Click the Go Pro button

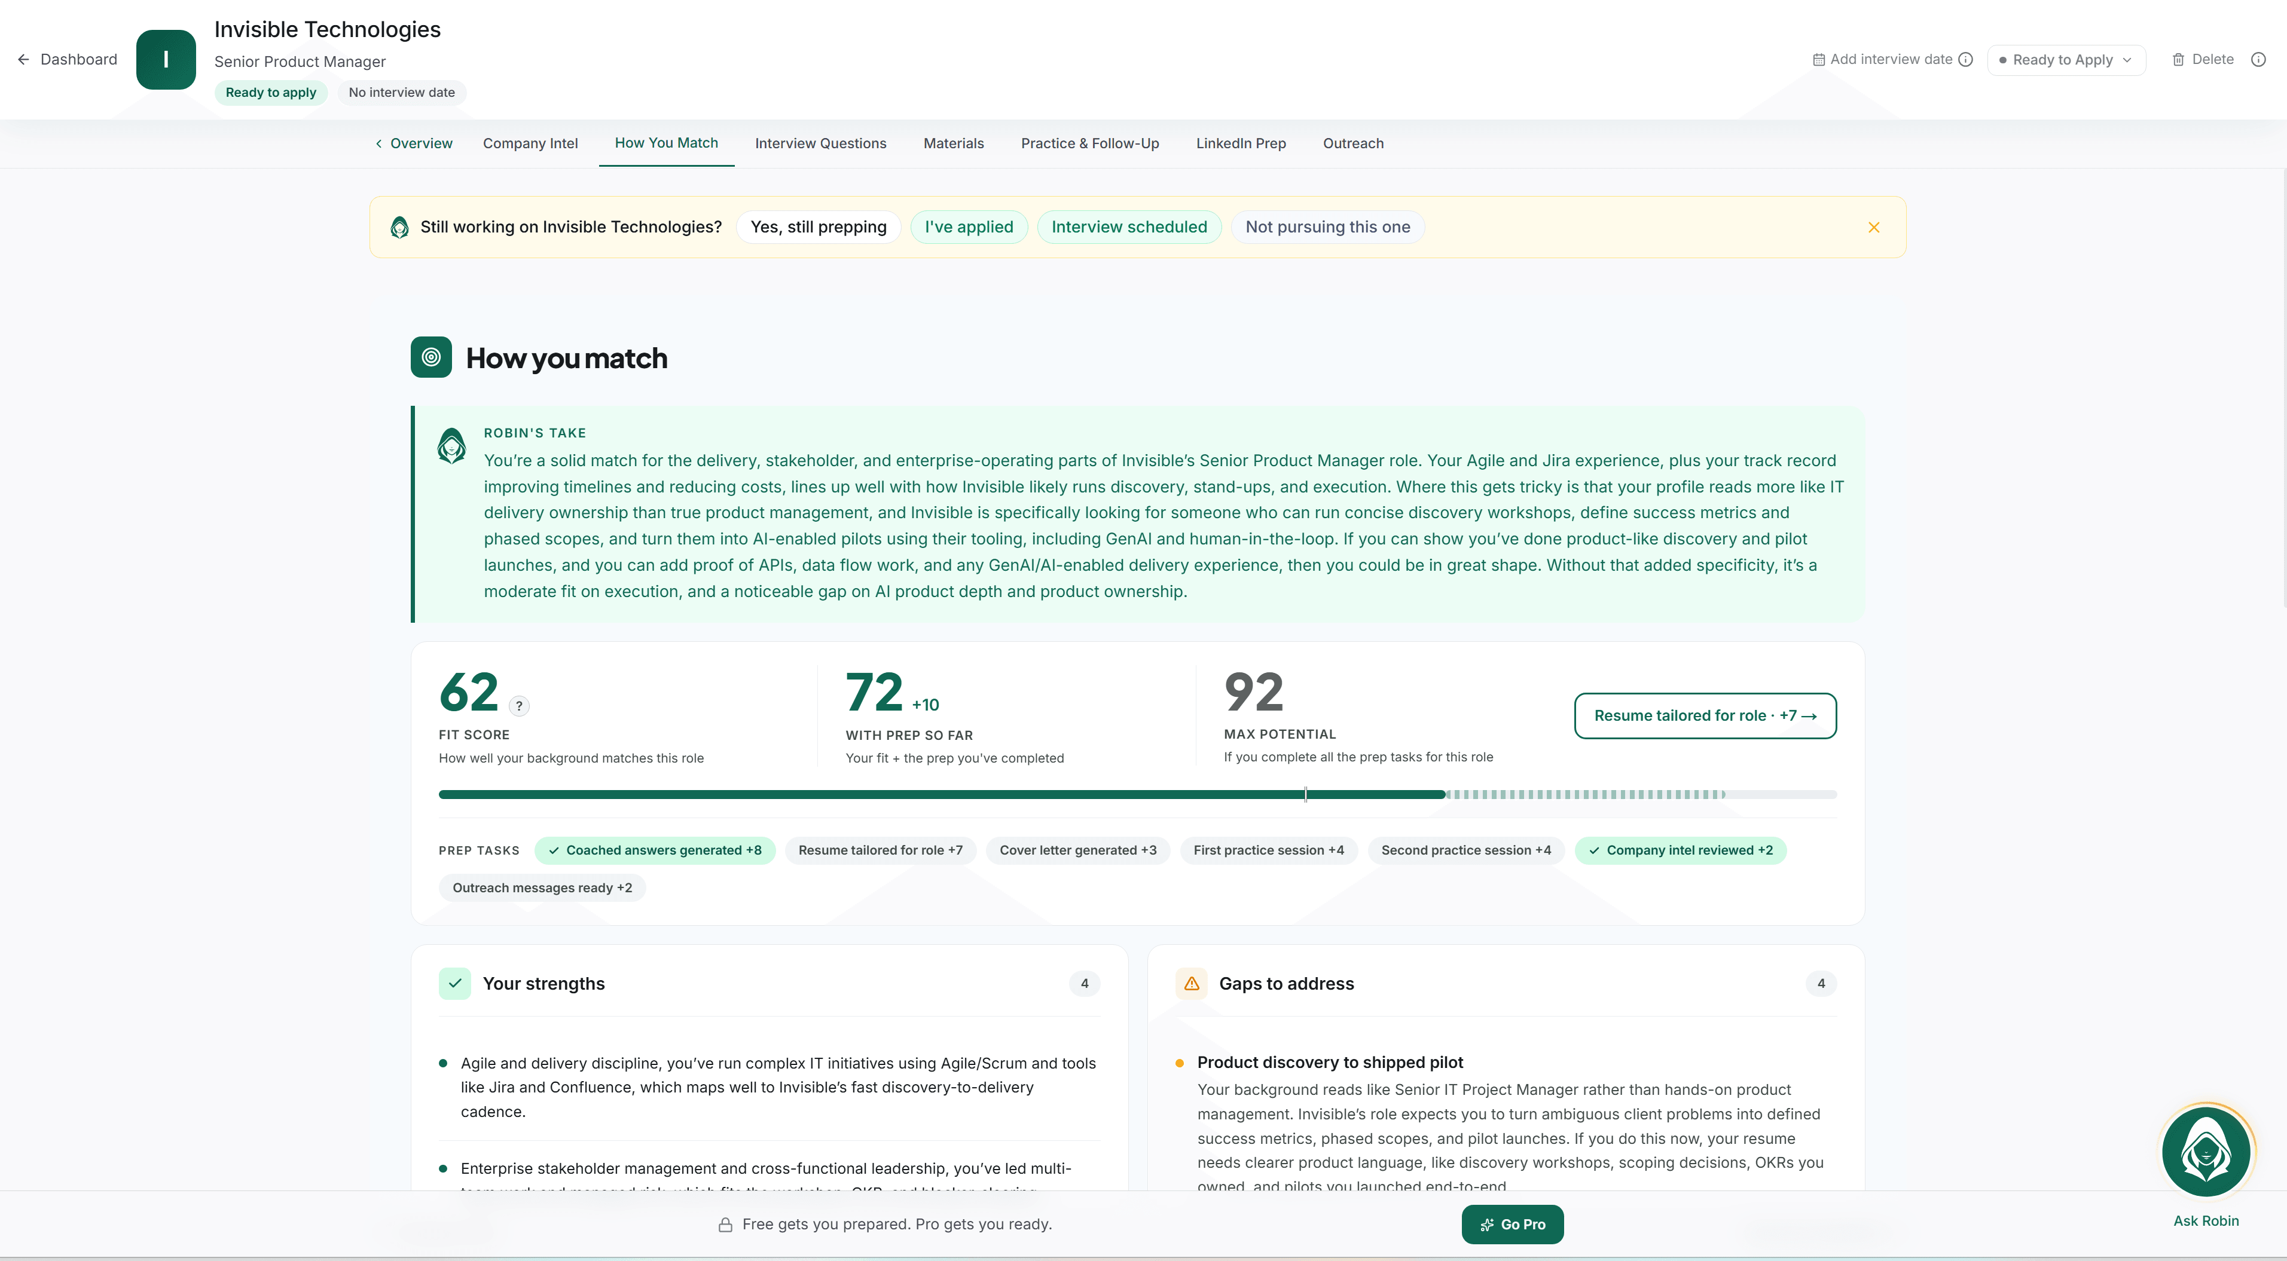pos(1512,1225)
